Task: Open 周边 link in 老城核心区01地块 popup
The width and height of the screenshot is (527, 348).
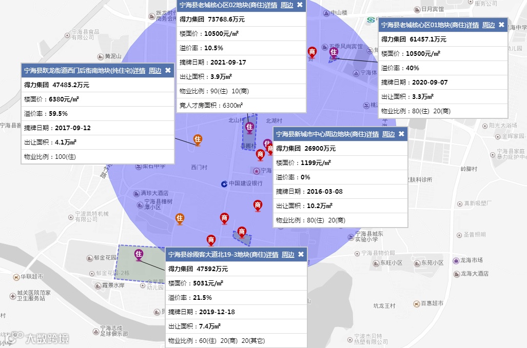Action: point(489,25)
